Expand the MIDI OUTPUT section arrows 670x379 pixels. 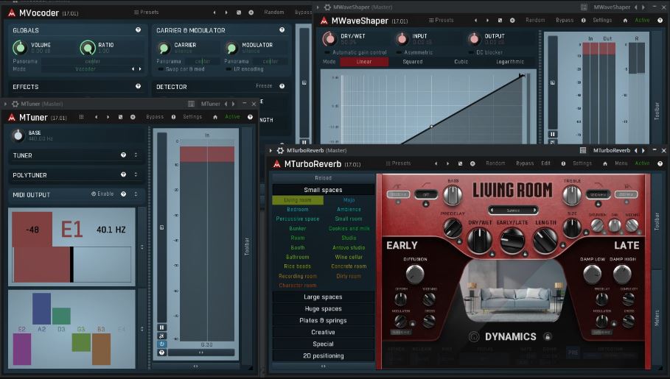click(x=136, y=194)
